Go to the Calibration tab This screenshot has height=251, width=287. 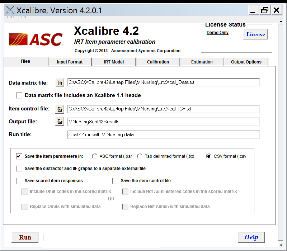[x=158, y=62]
